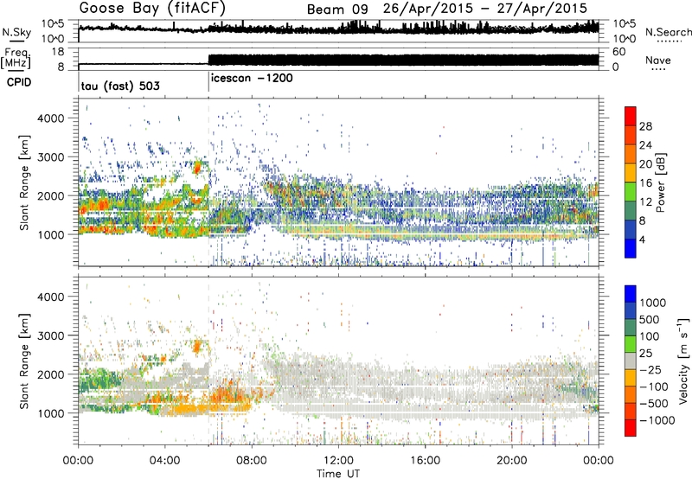Click the 'Freq. [MHz]' axis label
The width and height of the screenshot is (692, 479).
(16, 59)
